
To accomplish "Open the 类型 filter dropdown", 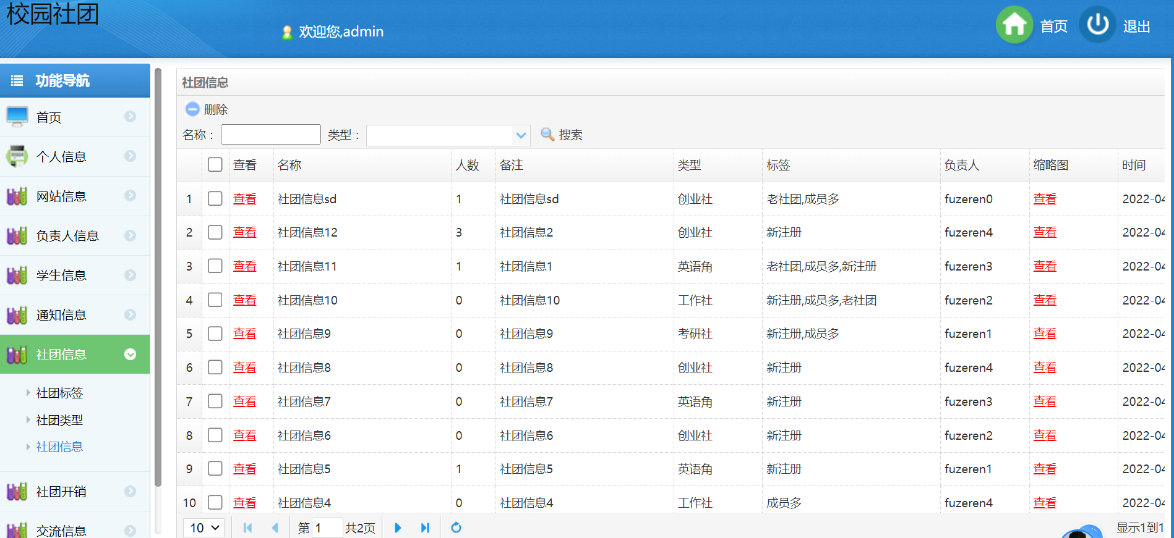I will click(521, 135).
